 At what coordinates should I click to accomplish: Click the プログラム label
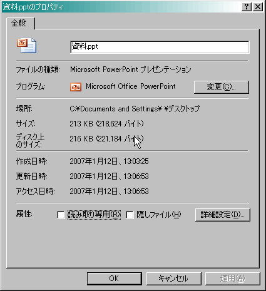click(x=31, y=86)
